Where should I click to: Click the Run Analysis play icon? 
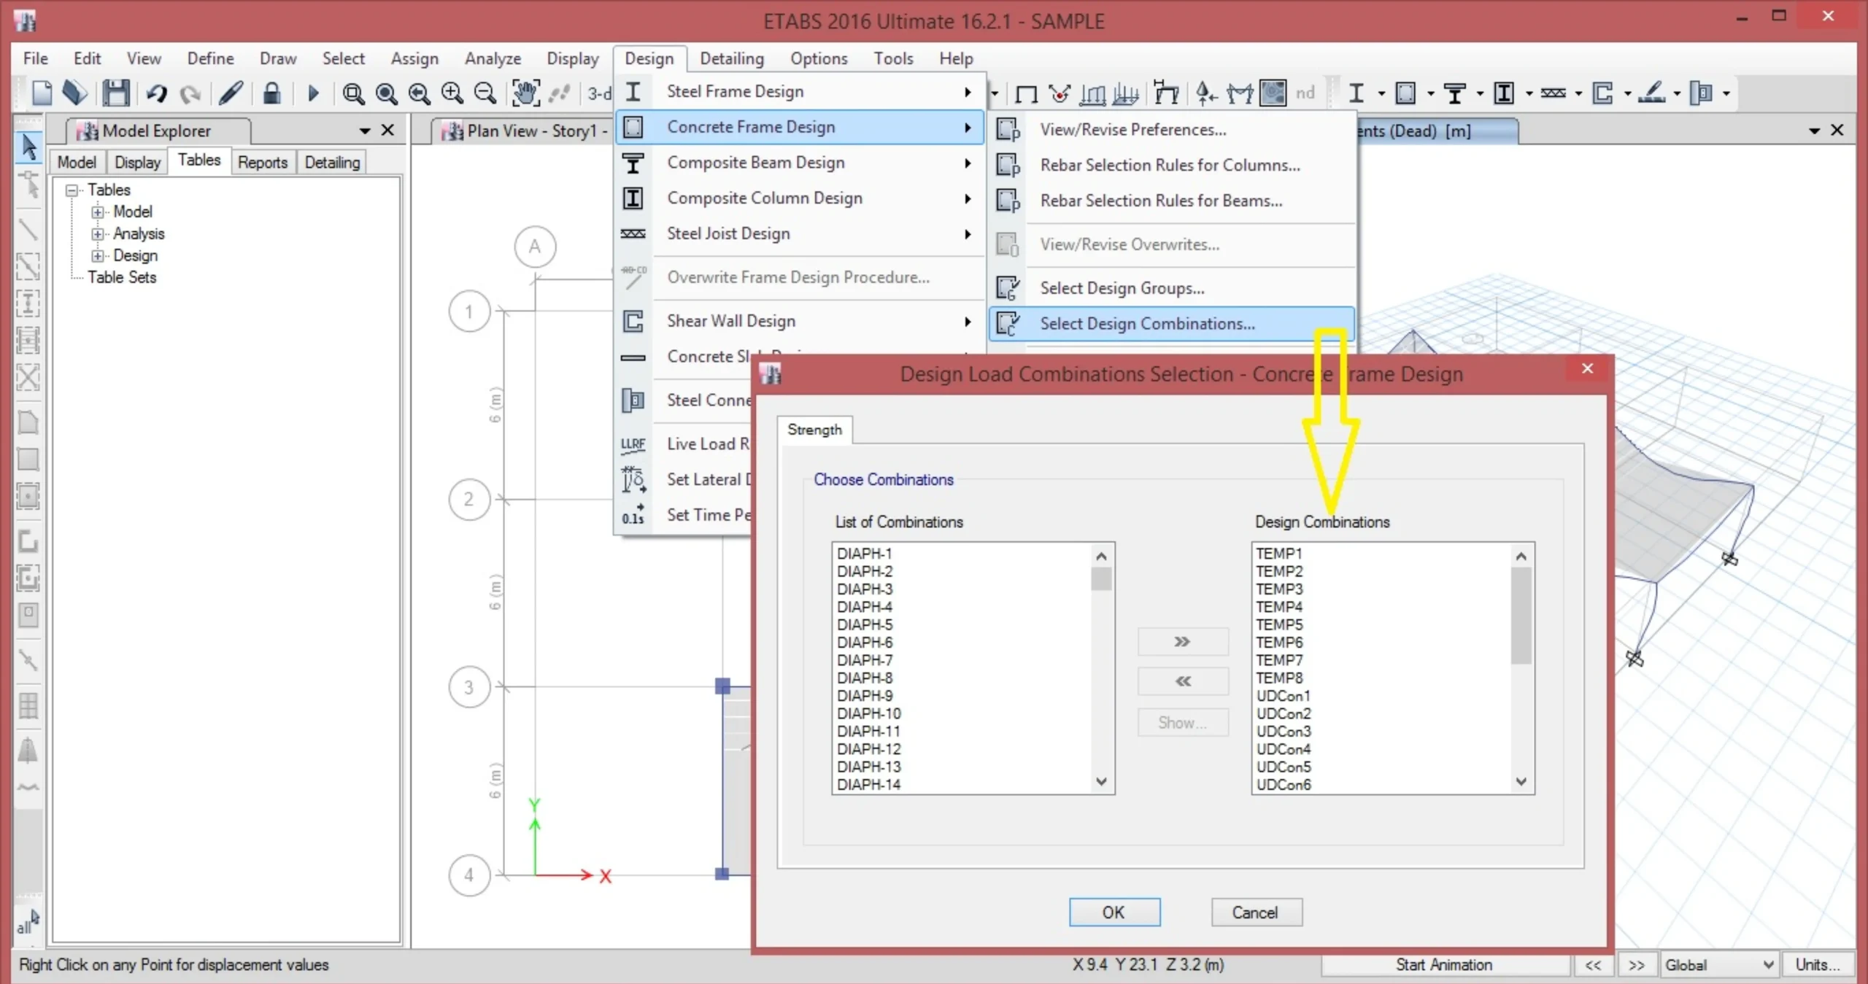click(313, 93)
